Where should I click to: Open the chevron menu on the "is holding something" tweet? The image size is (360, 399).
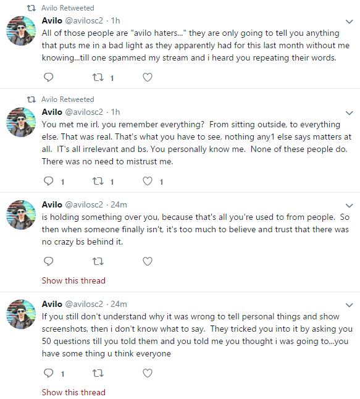pyautogui.click(x=350, y=205)
